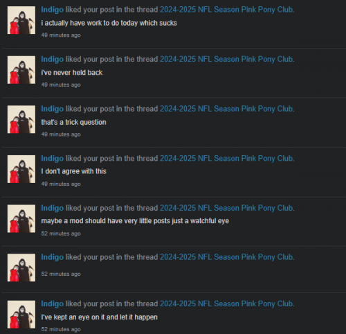Open thread link above 'I don't agree with this'
Viewport: 346px width, 334px height.
click(x=227, y=159)
